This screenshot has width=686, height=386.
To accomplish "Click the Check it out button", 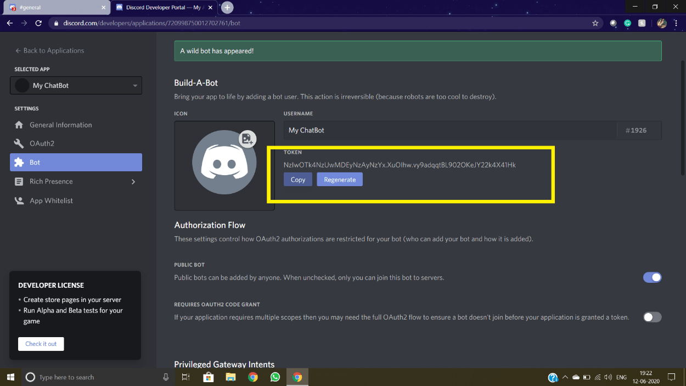I will tap(41, 344).
